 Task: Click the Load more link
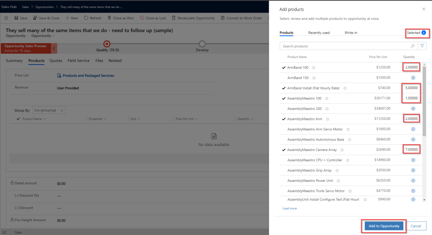(289, 208)
